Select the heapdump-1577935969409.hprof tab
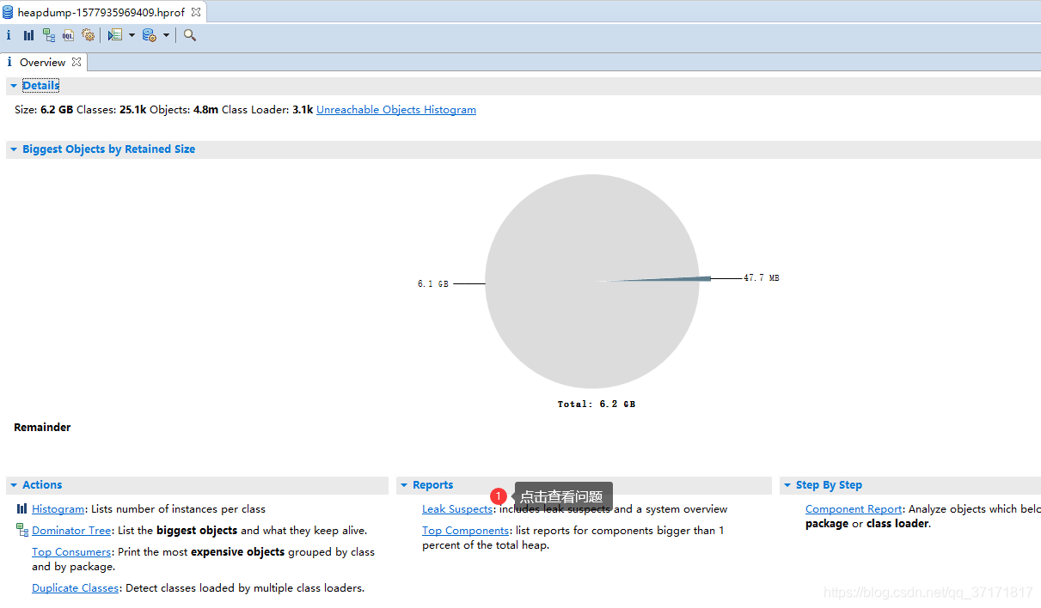1041x608 pixels. 103,12
